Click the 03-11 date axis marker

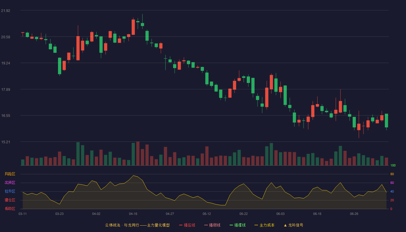click(23, 214)
